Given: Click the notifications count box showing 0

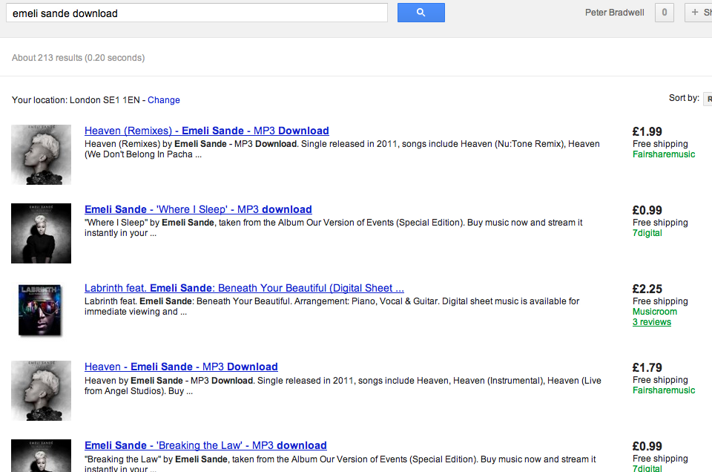Looking at the screenshot, I should click(x=664, y=13).
